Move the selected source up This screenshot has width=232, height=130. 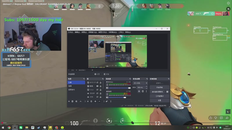(99, 101)
